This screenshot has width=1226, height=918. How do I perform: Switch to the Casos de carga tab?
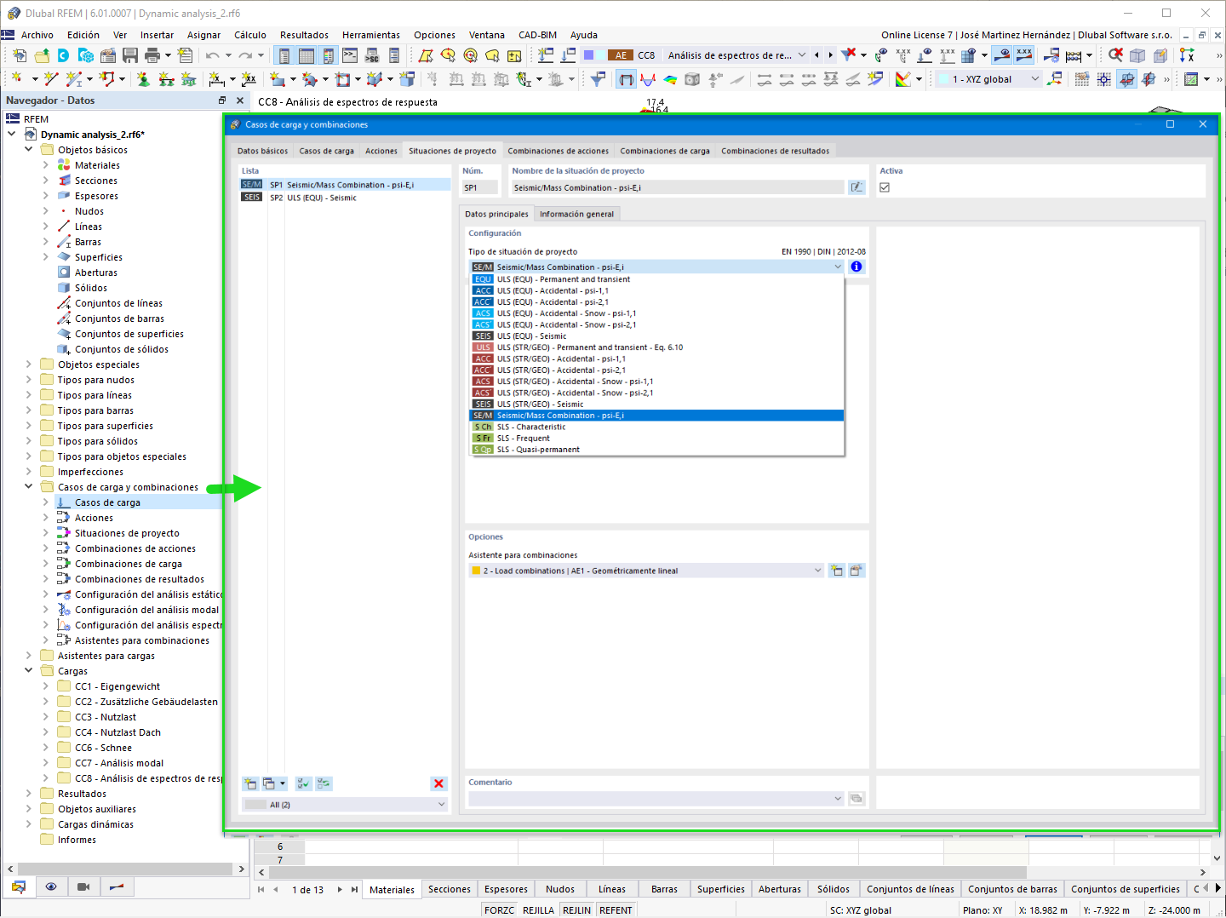pyautogui.click(x=327, y=151)
